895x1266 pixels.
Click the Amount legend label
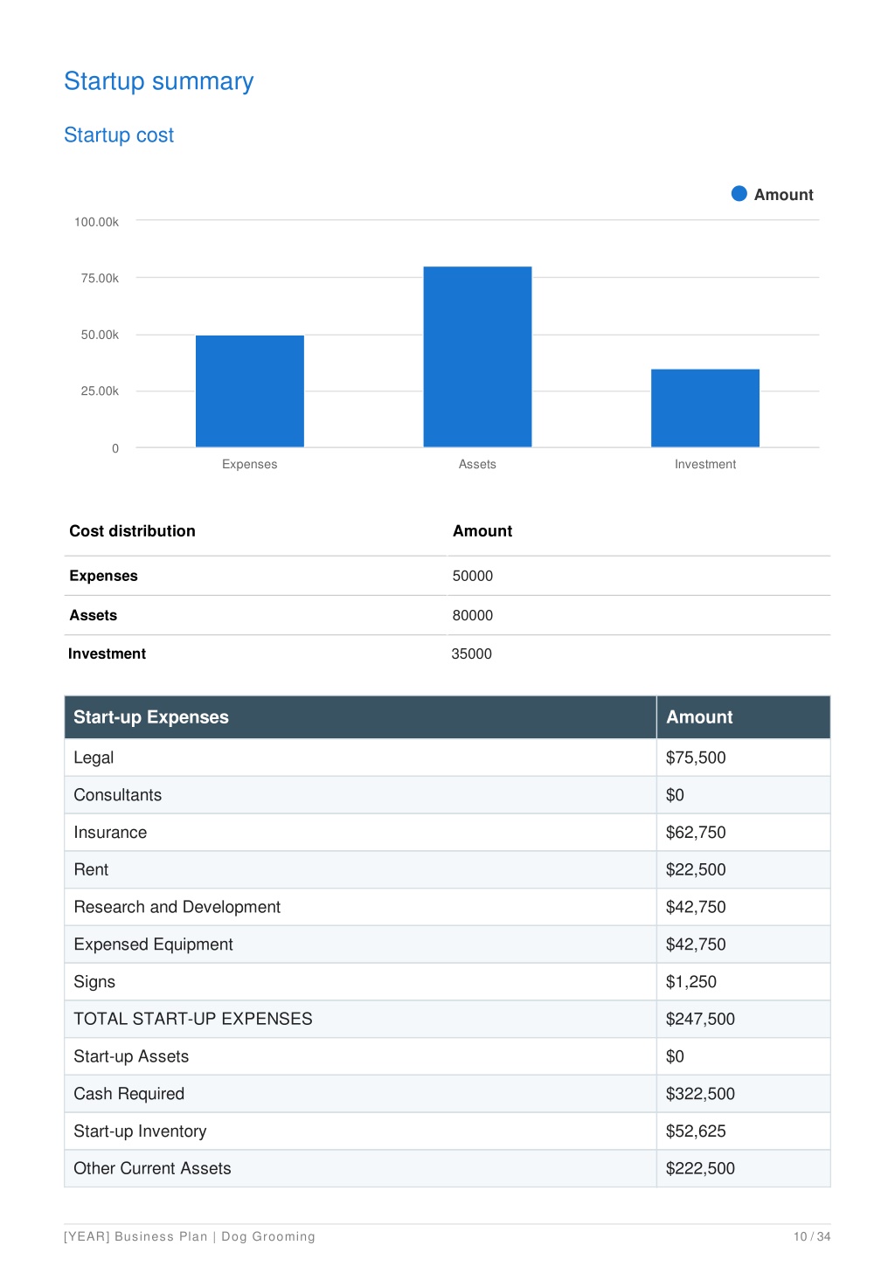click(784, 195)
